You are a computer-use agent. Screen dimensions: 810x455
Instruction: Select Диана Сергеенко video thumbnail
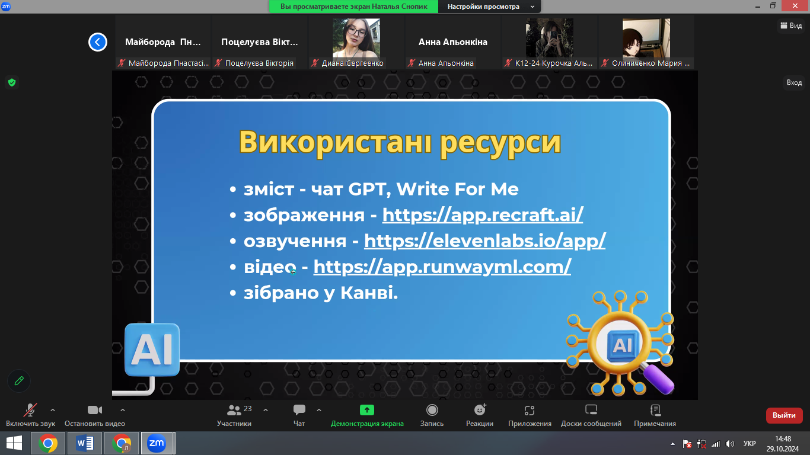coord(356,41)
